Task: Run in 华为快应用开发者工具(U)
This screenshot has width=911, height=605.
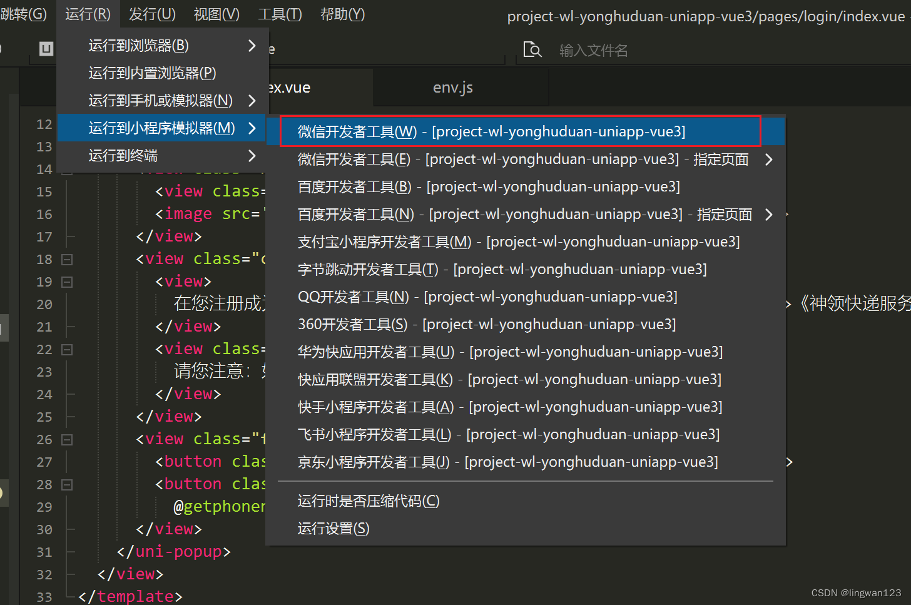Action: [526, 352]
